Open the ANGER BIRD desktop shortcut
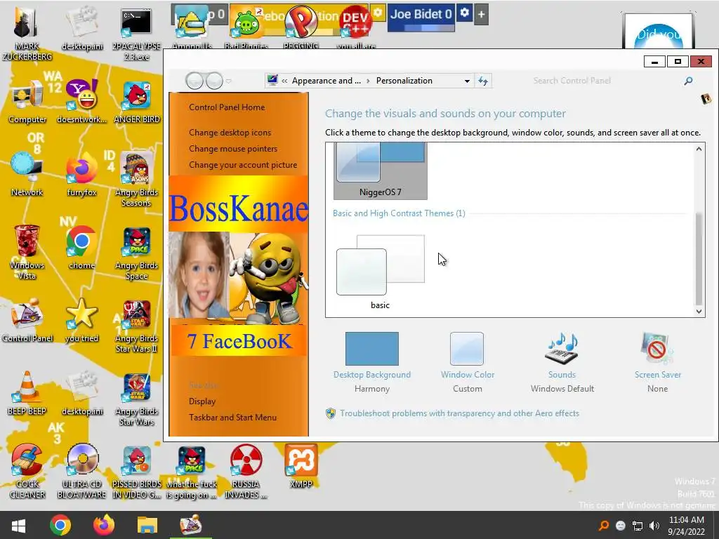This screenshot has width=719, height=539. point(137,102)
